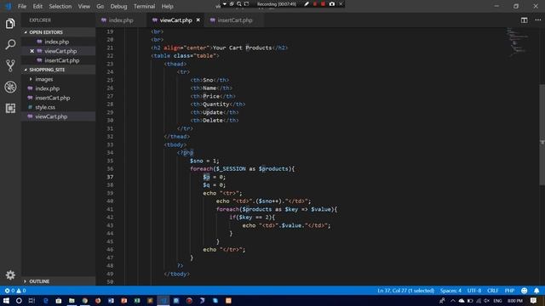Open the Search view in the activity bar
This screenshot has width=545, height=306.
pyautogui.click(x=10, y=44)
